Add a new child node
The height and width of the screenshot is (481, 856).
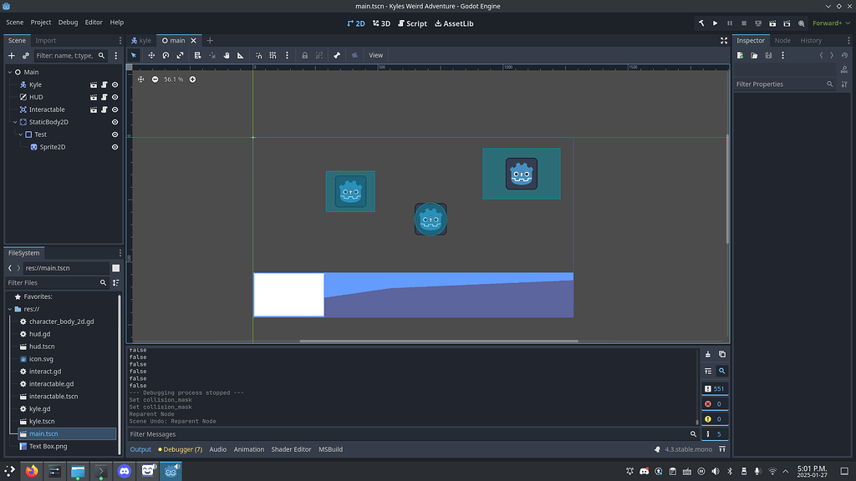click(12, 56)
